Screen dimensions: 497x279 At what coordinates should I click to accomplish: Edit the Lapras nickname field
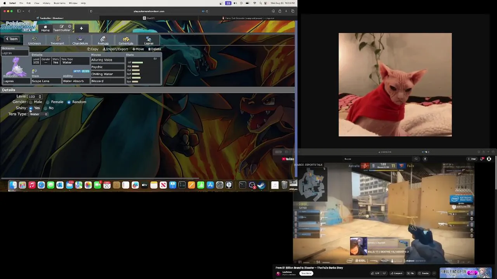click(x=15, y=53)
